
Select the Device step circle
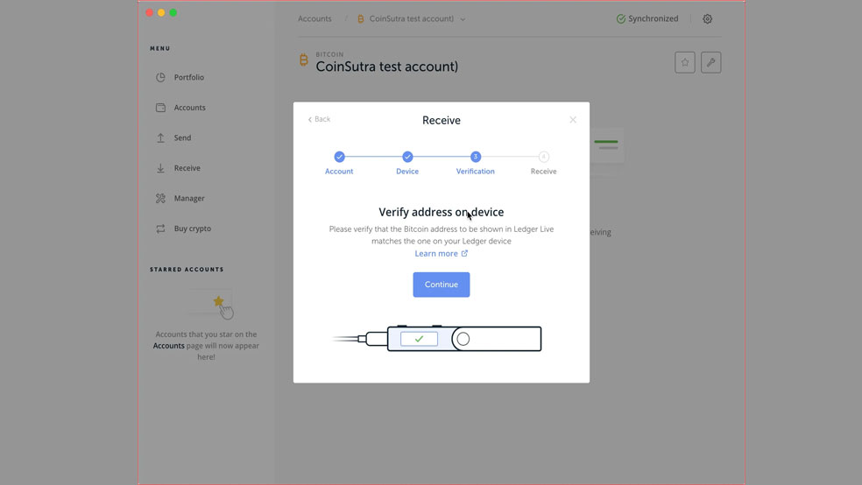[407, 157]
